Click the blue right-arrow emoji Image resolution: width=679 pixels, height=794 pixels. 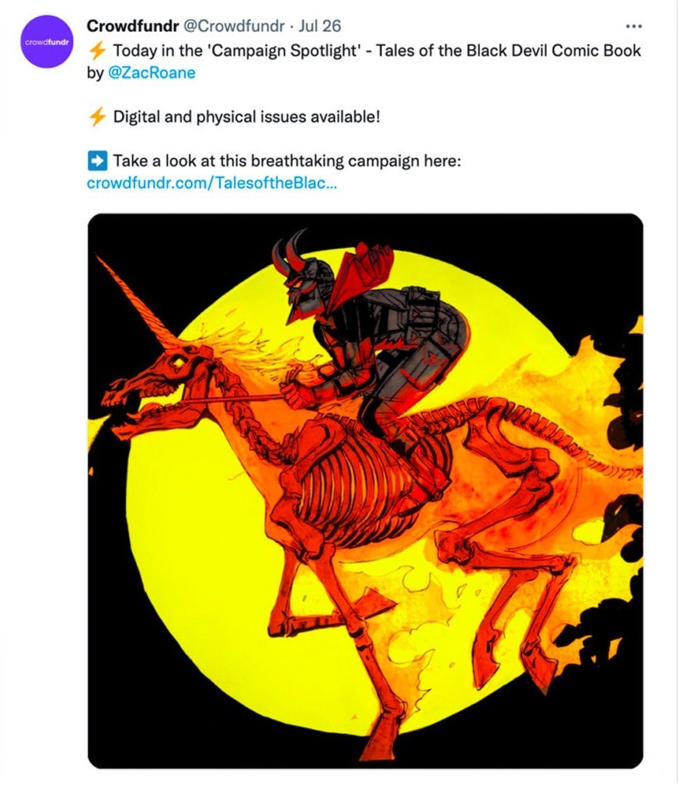97,161
